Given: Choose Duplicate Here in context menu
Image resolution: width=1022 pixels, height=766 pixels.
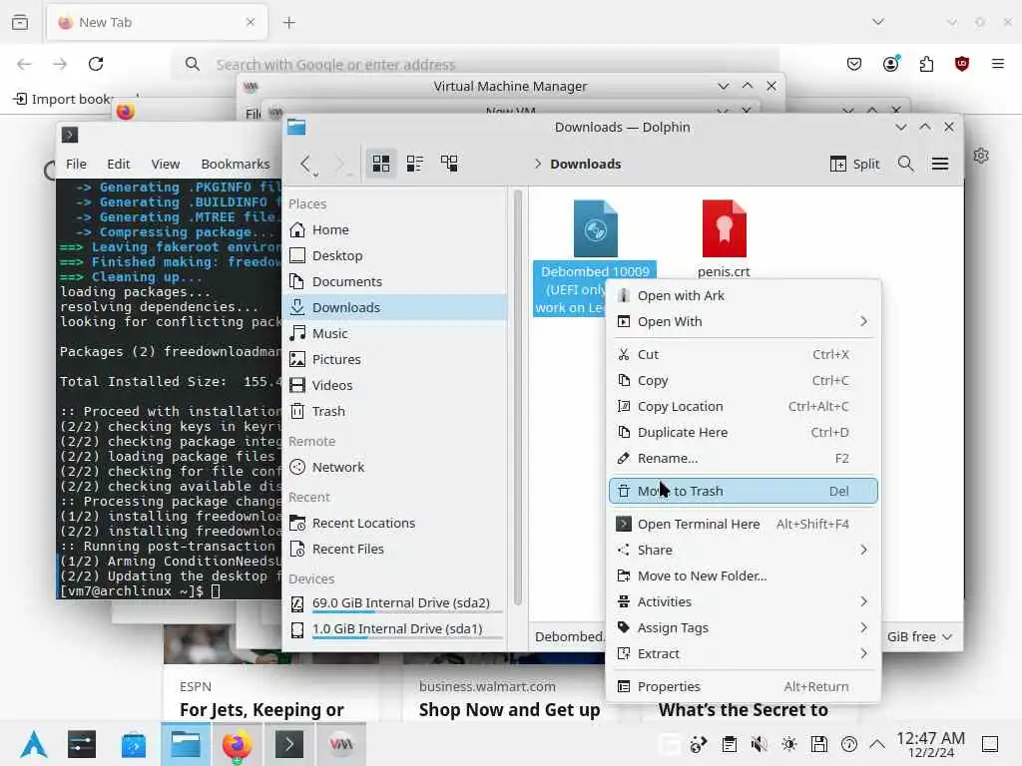Looking at the screenshot, I should click(743, 433).
